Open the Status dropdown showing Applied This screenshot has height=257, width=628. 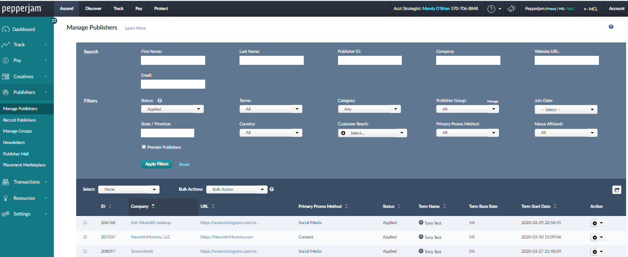click(x=172, y=109)
